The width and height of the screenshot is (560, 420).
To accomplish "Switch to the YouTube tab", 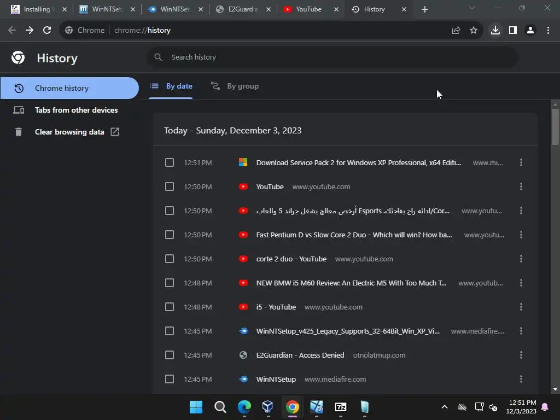I will pyautogui.click(x=308, y=9).
